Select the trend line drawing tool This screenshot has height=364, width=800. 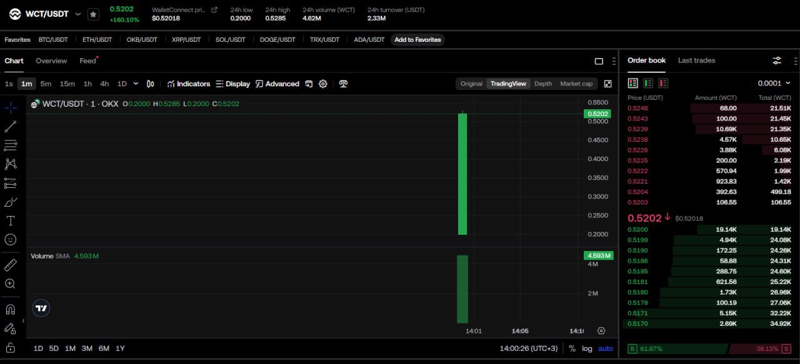(x=11, y=126)
